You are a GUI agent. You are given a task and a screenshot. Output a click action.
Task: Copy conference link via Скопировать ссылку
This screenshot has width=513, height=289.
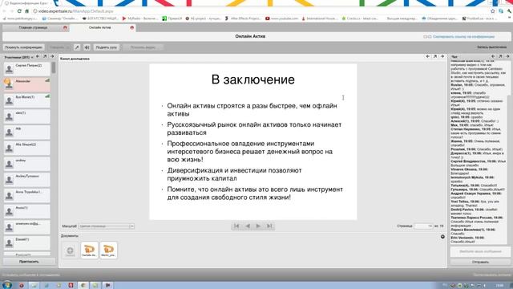point(463,37)
